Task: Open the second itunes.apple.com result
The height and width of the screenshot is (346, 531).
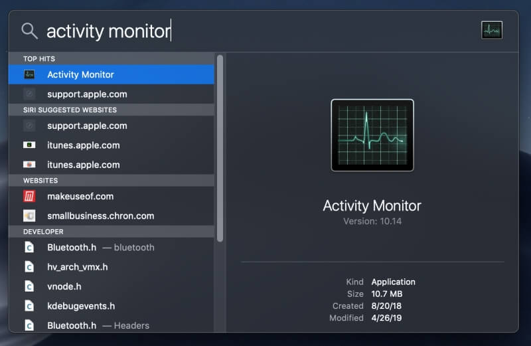Action: [112, 165]
